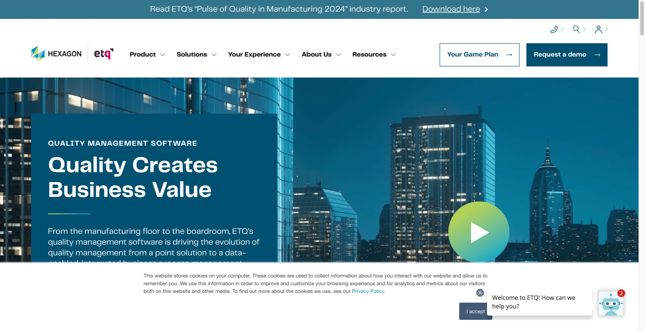The image size is (645, 331).
Task: Follow the Download here link
Action: tap(451, 9)
